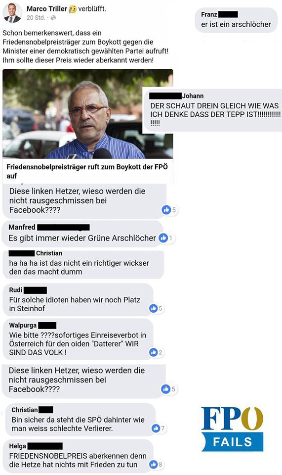This screenshot has width=282, height=475.
Task: Click like icon on Christian's SPÖ comment
Action: 156,428
